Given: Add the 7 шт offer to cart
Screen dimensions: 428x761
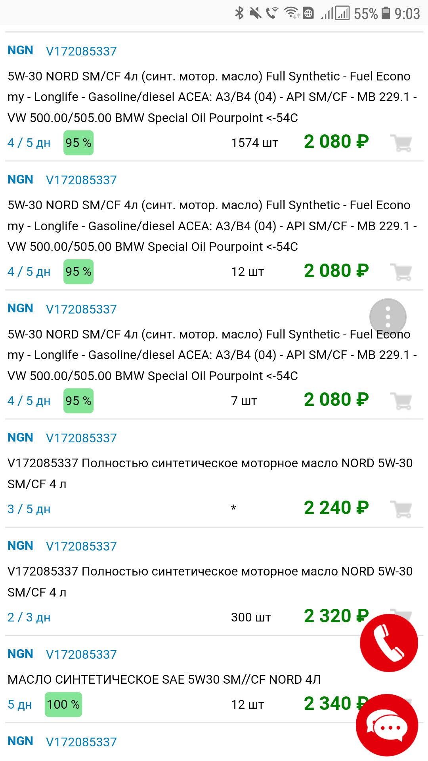Looking at the screenshot, I should point(401,401).
